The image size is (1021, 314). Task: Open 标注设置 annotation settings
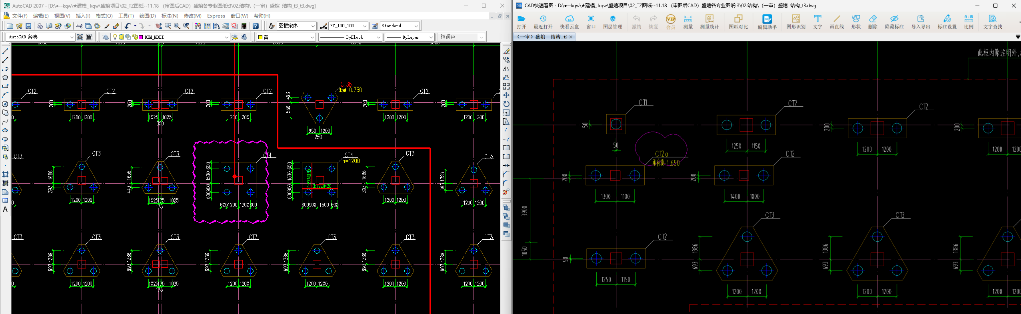point(947,22)
